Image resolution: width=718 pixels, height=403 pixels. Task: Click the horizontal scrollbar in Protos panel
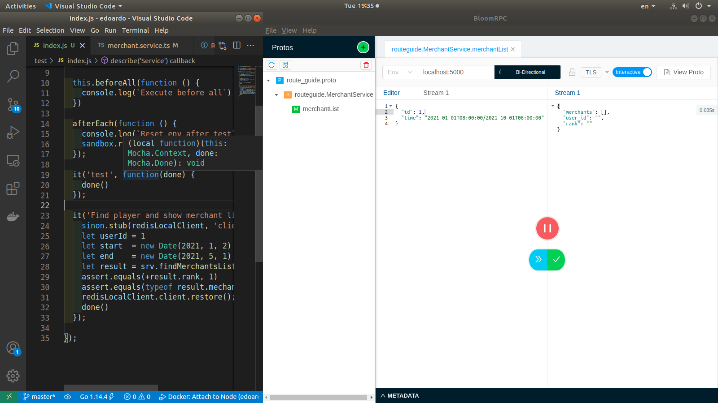tap(318, 397)
